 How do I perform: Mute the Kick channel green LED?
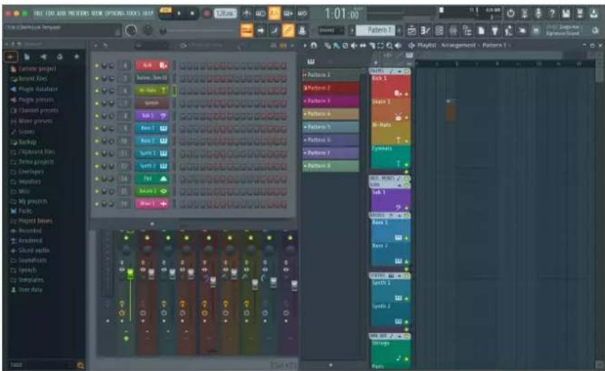tap(97, 66)
